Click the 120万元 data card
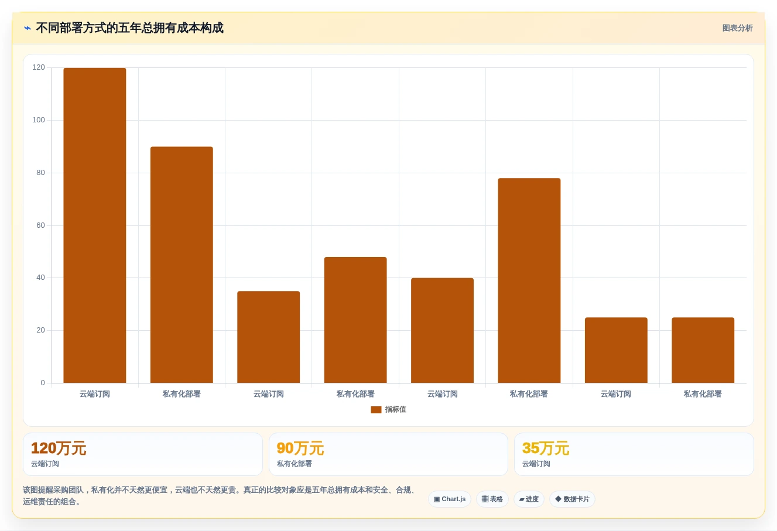777x531 pixels. (143, 454)
